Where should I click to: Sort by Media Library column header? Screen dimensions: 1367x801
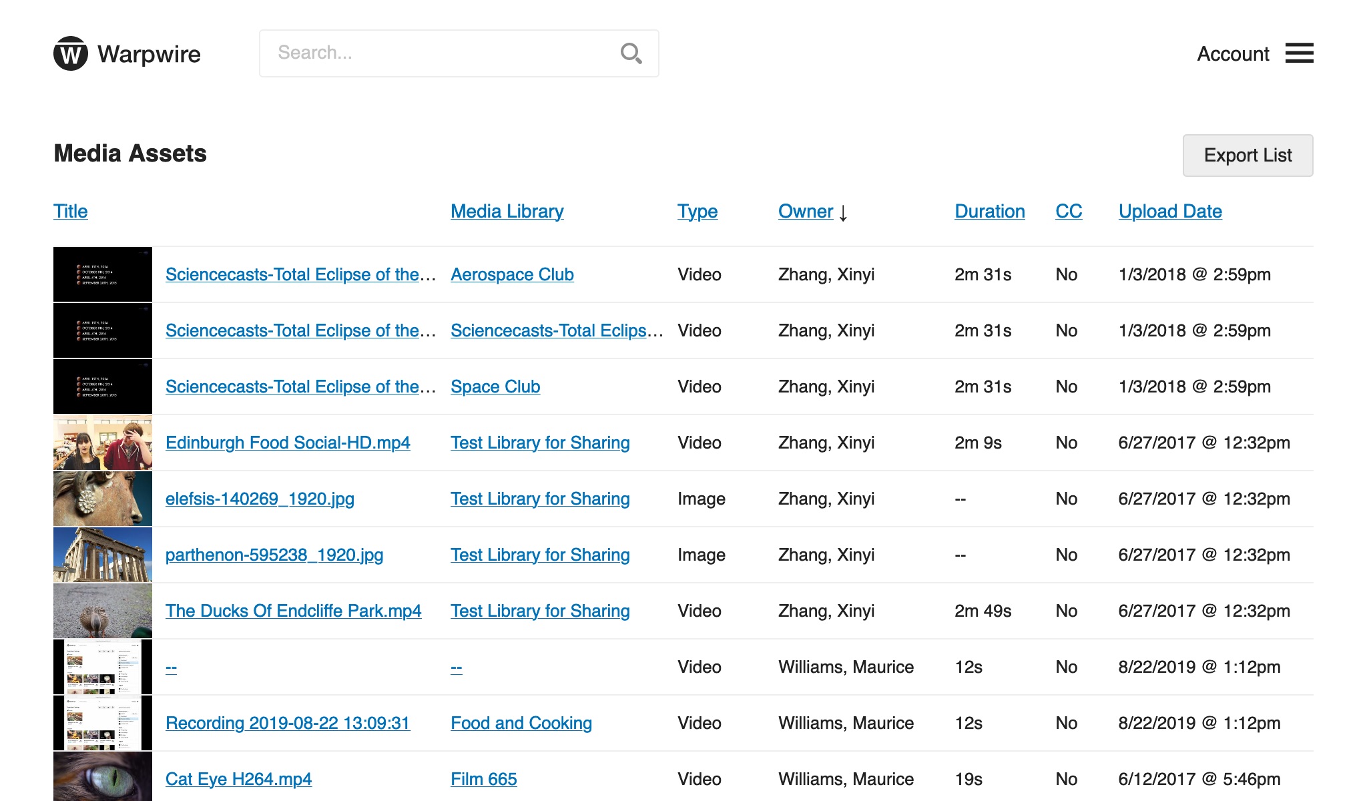click(x=507, y=211)
